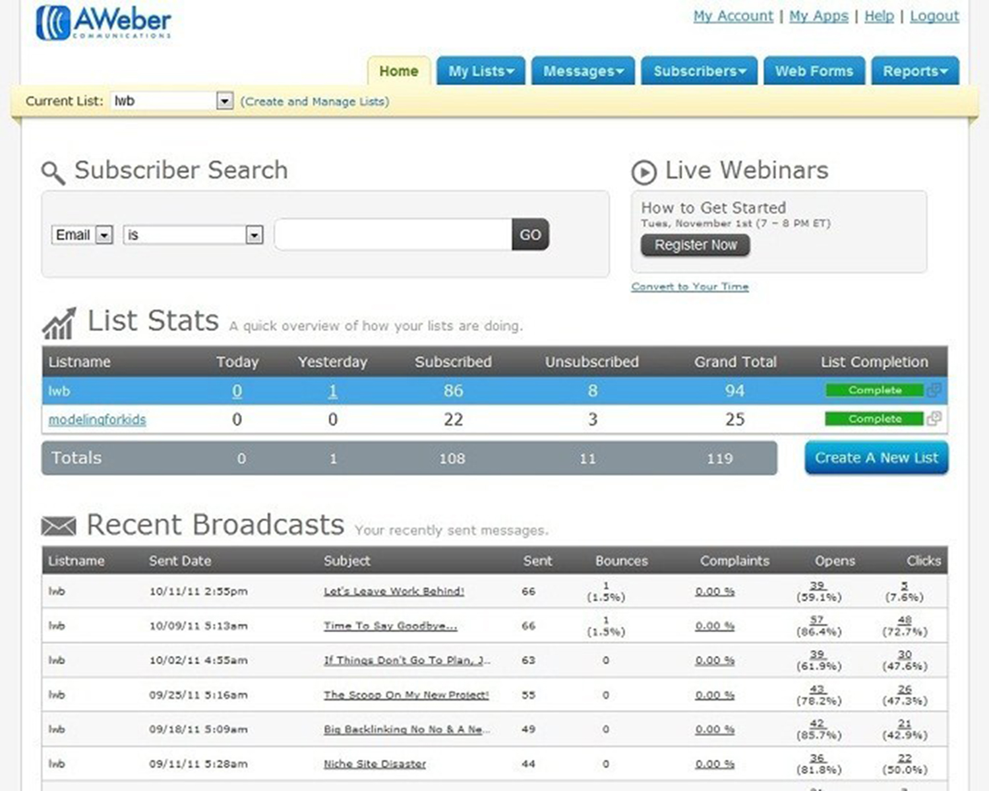989x791 pixels.
Task: Open 'Niche Site Disaster' broadcast
Action: point(375,764)
